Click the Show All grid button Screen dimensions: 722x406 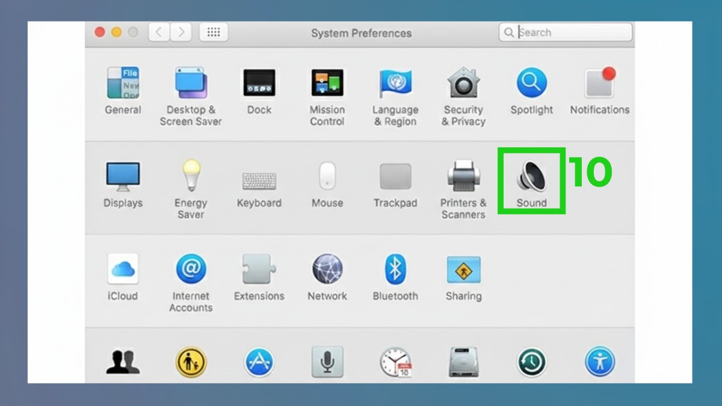tap(214, 32)
